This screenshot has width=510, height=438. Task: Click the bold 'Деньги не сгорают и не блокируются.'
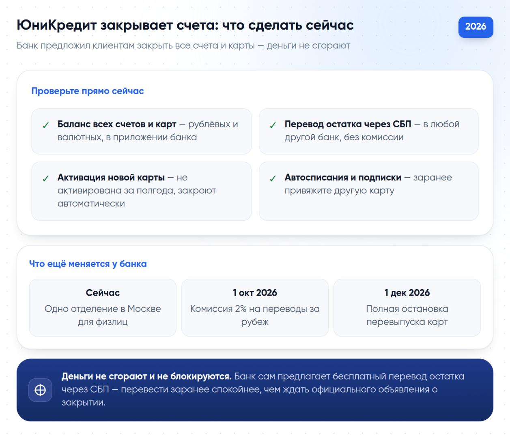(146, 376)
